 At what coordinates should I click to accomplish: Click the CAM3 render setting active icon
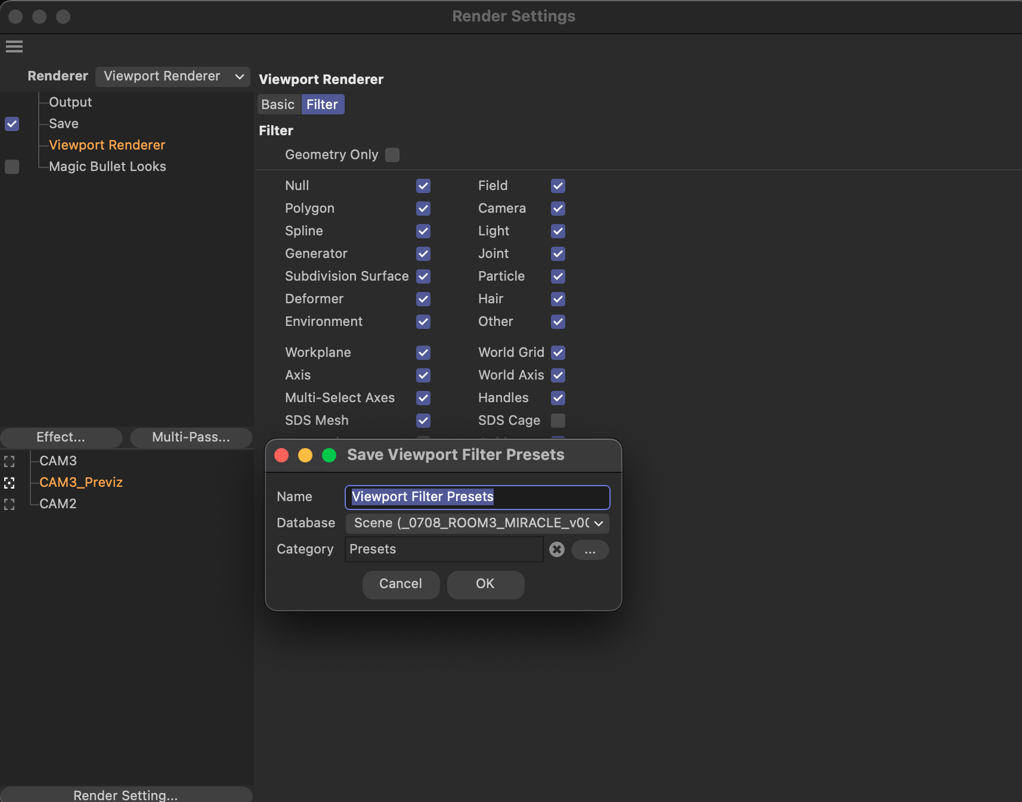pyautogui.click(x=9, y=461)
